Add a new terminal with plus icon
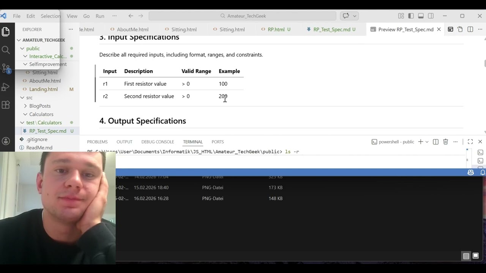This screenshot has height=273, width=486. click(420, 141)
